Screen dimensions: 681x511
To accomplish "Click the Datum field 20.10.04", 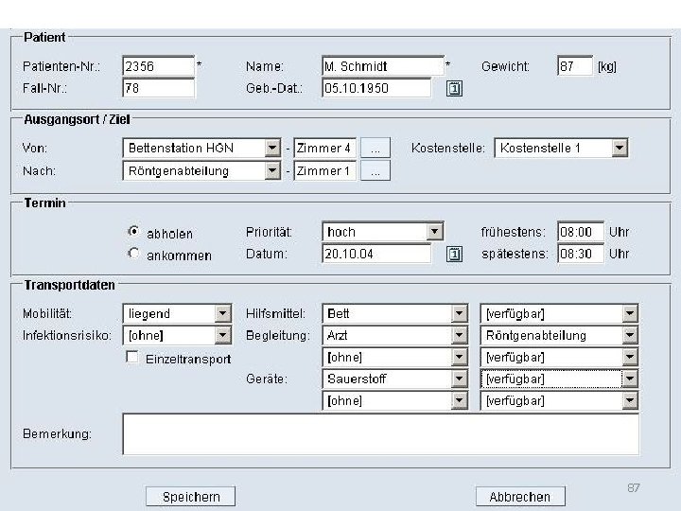I will [376, 254].
